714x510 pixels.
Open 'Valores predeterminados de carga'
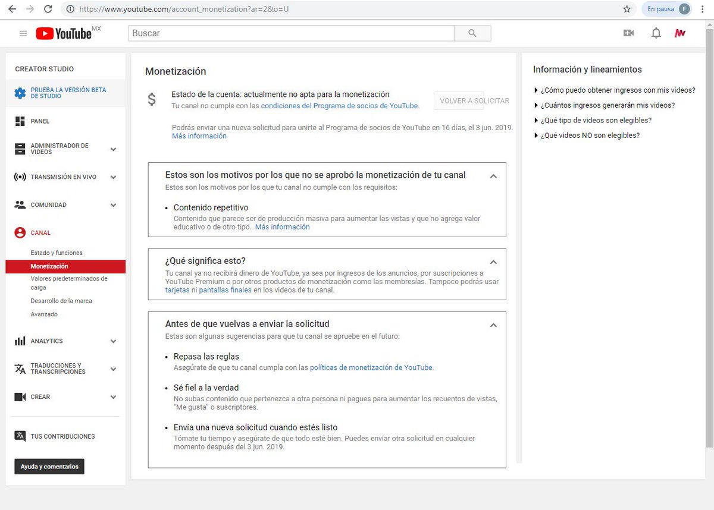pos(69,283)
